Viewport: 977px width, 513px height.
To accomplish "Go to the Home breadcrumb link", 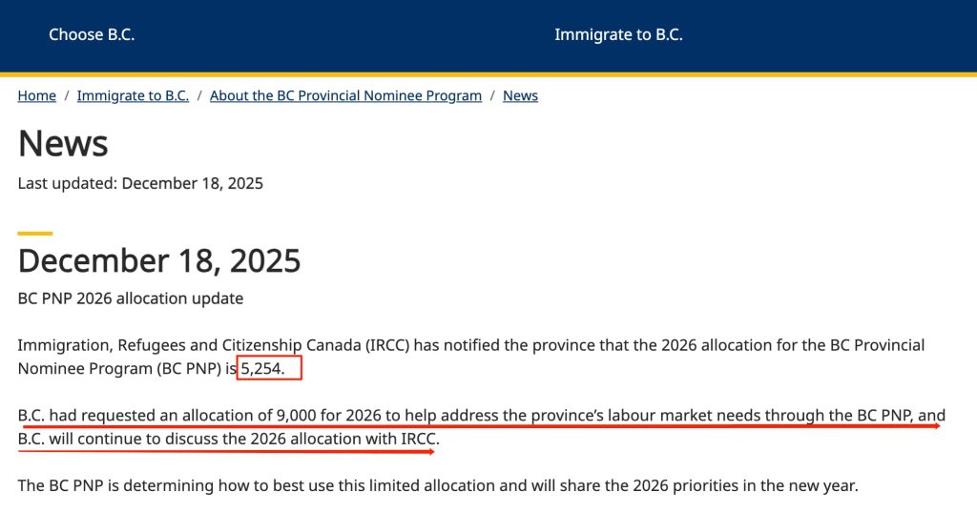I will 36,95.
